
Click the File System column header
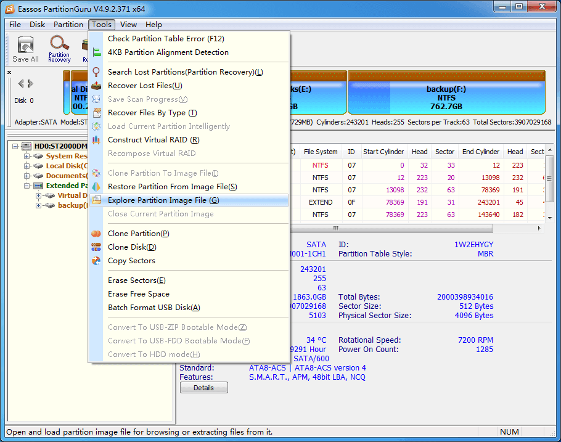[x=321, y=152]
